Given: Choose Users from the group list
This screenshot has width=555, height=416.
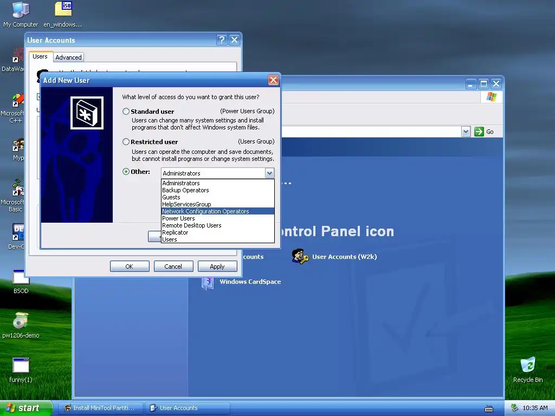Looking at the screenshot, I should click(x=218, y=239).
